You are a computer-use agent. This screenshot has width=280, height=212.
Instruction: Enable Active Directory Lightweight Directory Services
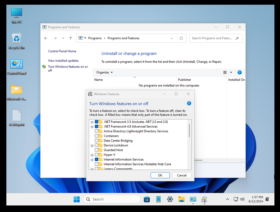coord(96,131)
